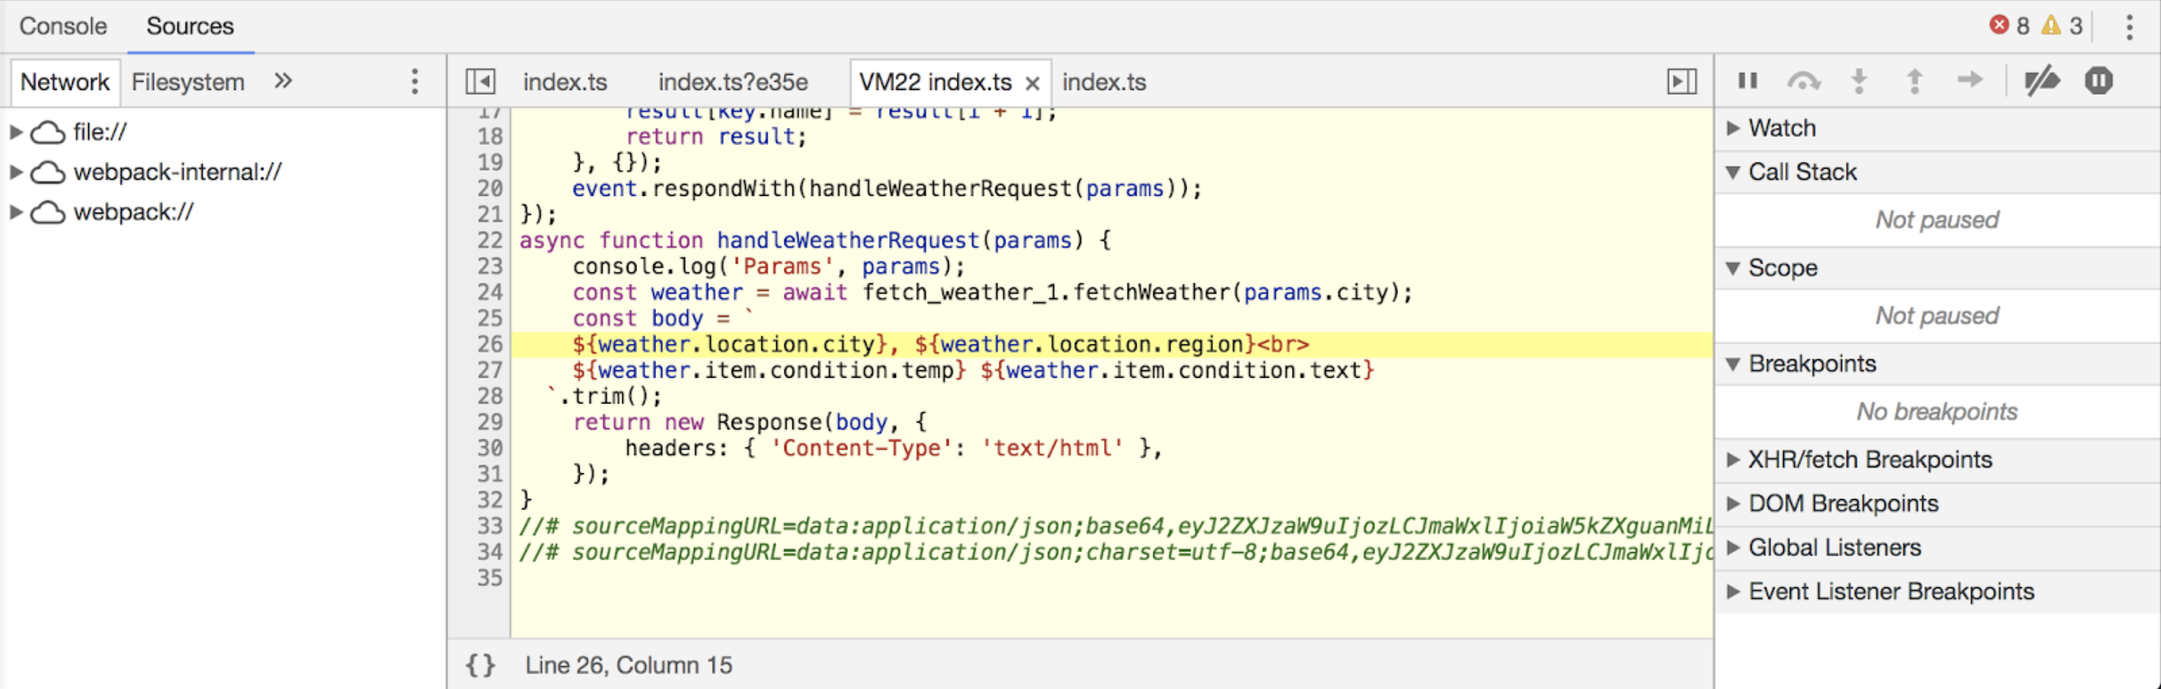Screen dimensions: 2161x689
Task: Close the VM22 index.ts tab
Action: click(1032, 83)
